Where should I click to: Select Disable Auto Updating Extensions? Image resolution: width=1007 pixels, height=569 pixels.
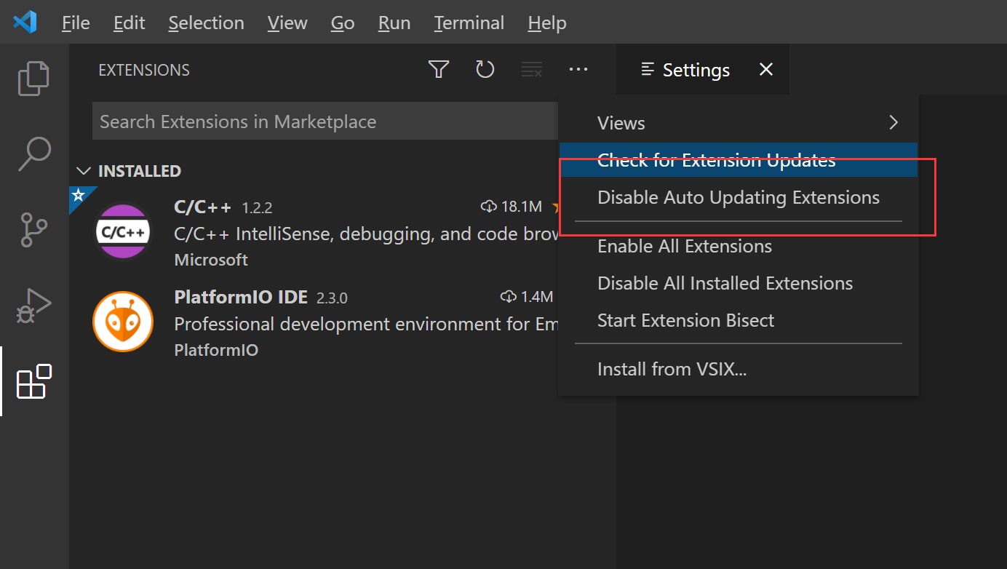click(x=738, y=198)
